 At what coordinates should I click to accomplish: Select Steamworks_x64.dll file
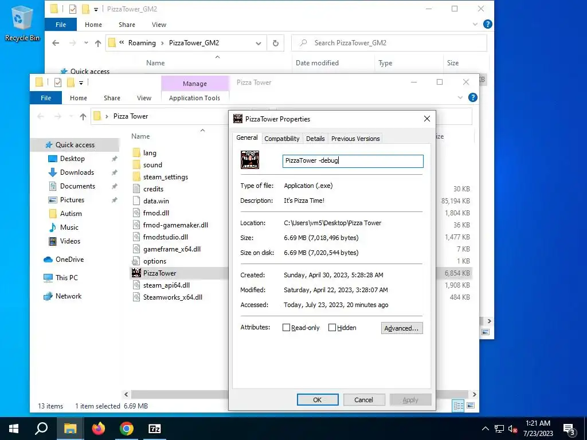[172, 297]
